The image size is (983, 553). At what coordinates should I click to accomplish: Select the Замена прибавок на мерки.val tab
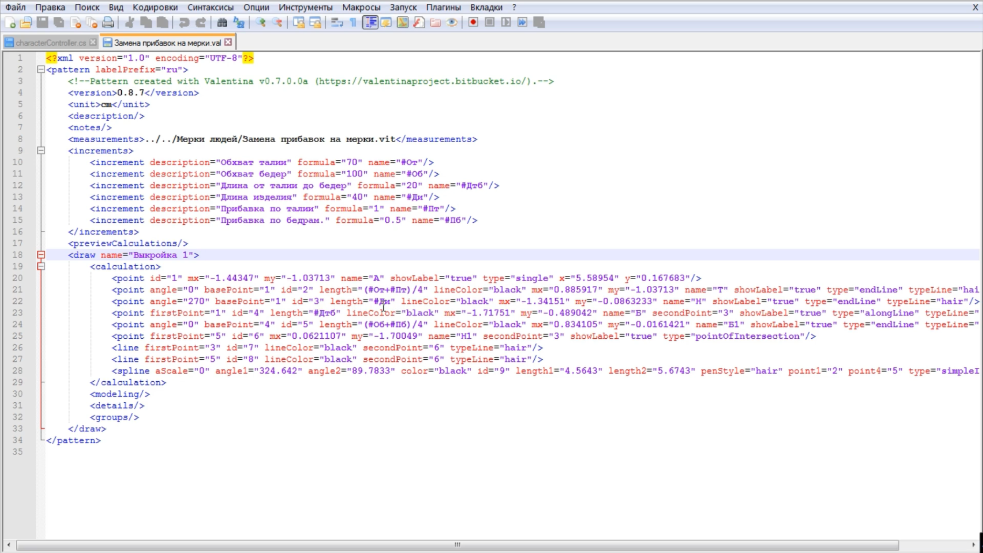coord(167,43)
